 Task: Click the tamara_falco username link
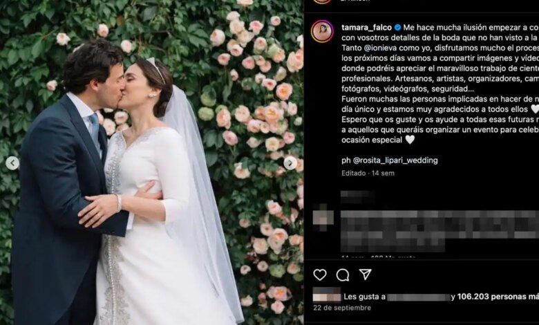pos(366,28)
